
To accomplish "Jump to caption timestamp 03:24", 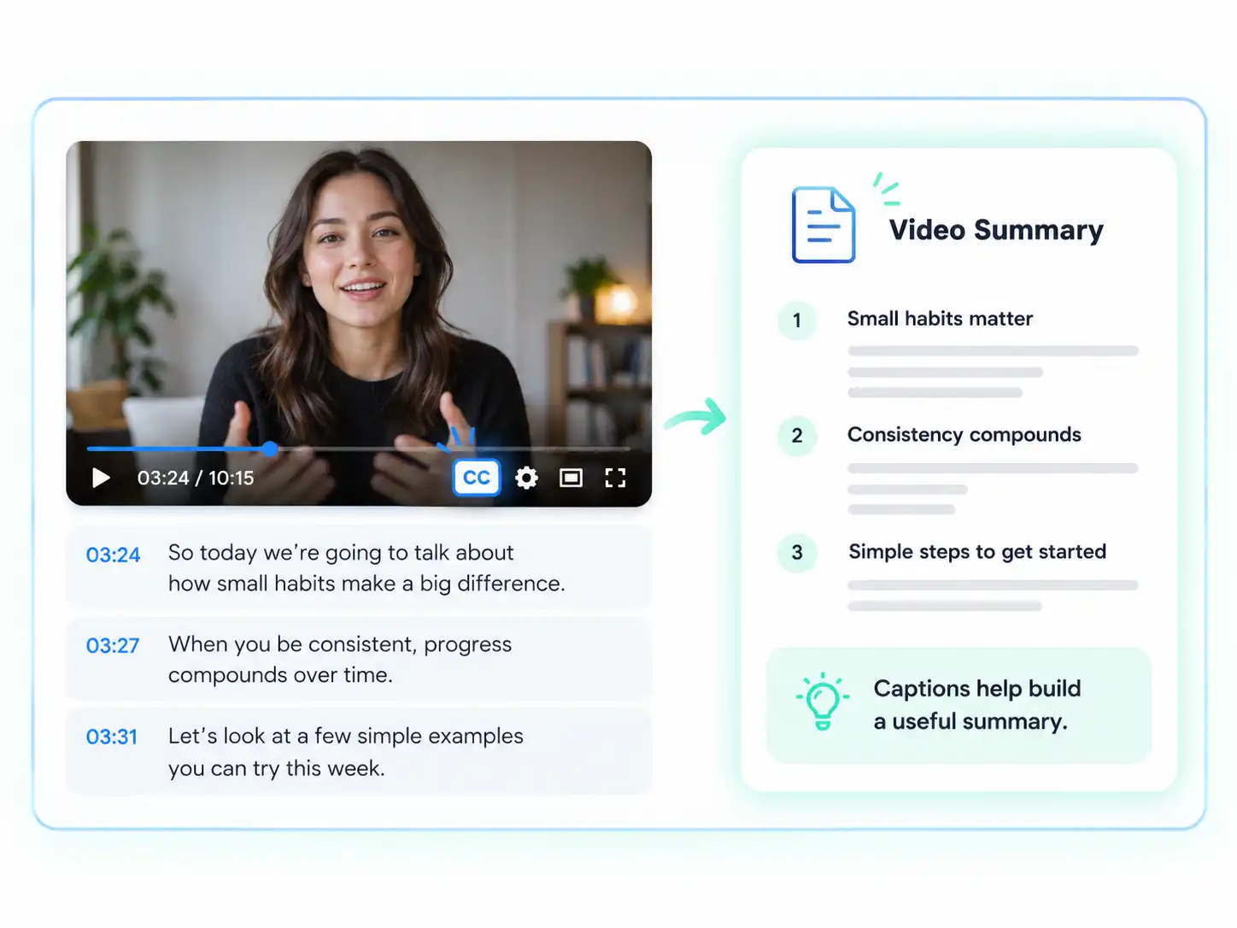I will 113,555.
